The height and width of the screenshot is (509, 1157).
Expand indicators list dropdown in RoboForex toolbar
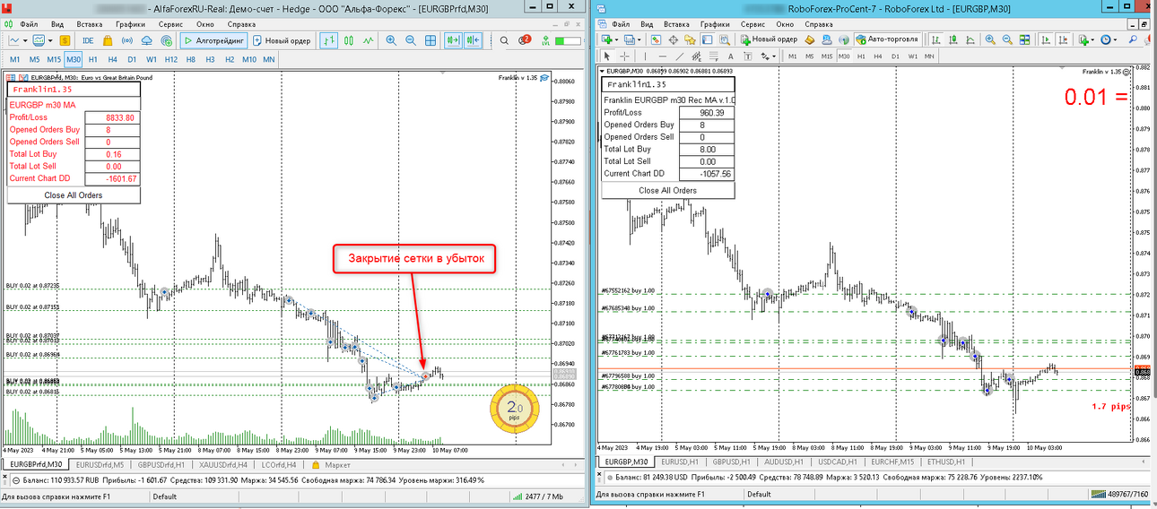pos(1092,39)
